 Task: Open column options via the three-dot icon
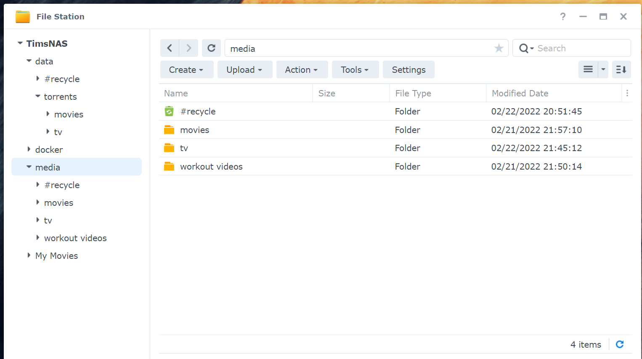point(627,93)
